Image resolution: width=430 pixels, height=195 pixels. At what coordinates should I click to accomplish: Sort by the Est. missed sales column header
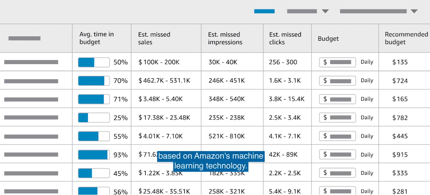pos(154,38)
